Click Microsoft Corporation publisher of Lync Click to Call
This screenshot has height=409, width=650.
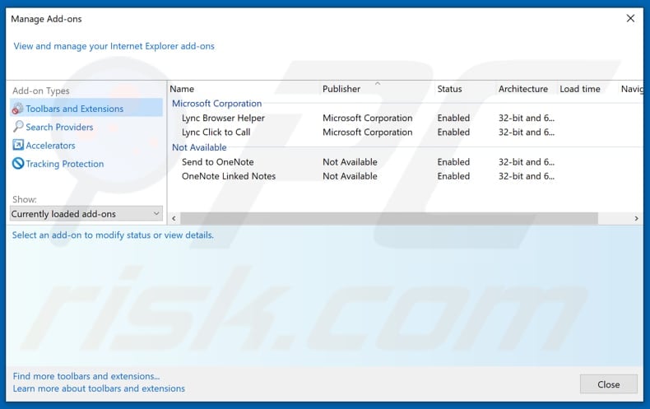[x=367, y=132]
